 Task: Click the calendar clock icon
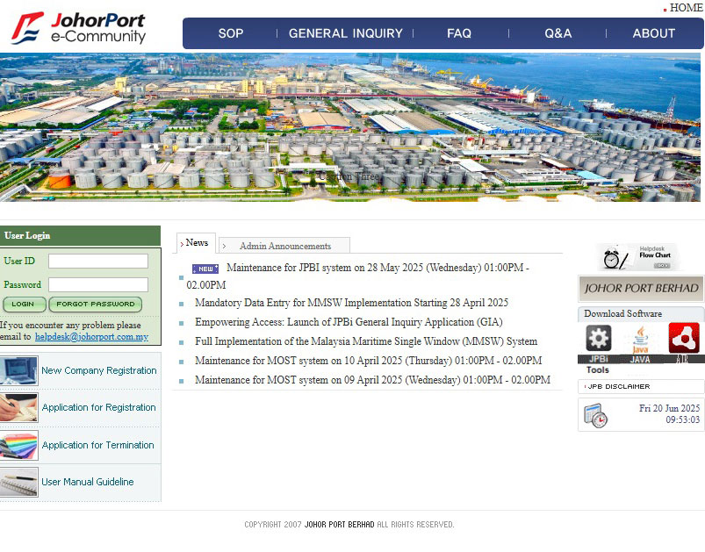click(595, 415)
